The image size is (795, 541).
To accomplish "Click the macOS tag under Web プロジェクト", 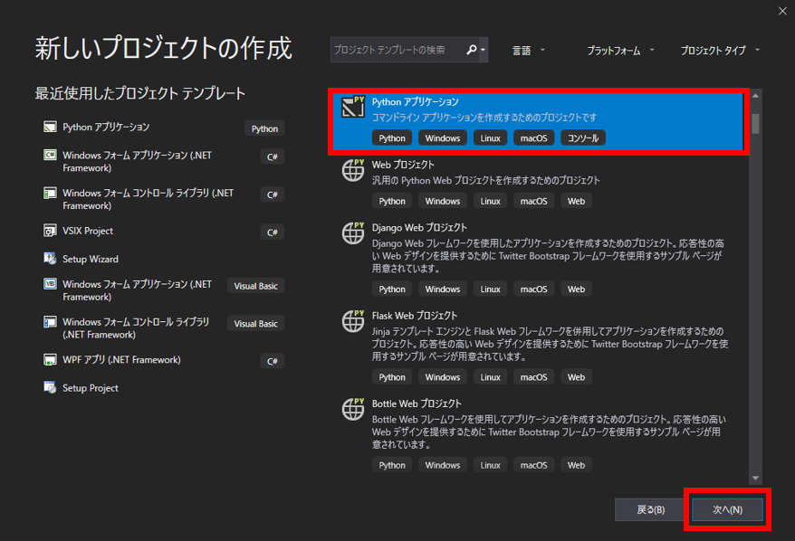I will [534, 201].
